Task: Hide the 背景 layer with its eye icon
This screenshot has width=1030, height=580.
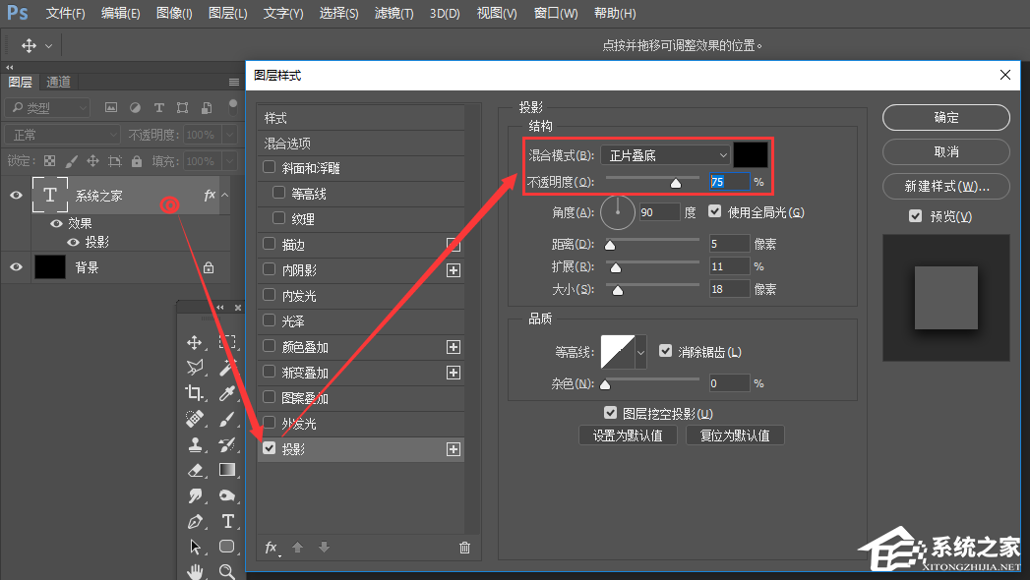Action: (15, 267)
